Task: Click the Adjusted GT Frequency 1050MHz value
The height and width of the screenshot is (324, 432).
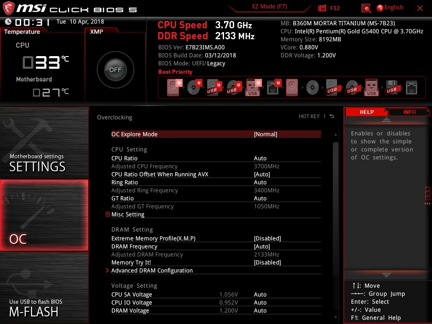Action: tap(267, 206)
